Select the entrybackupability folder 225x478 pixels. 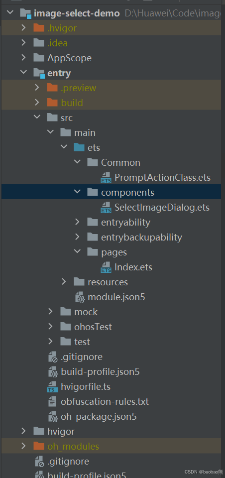141,237
